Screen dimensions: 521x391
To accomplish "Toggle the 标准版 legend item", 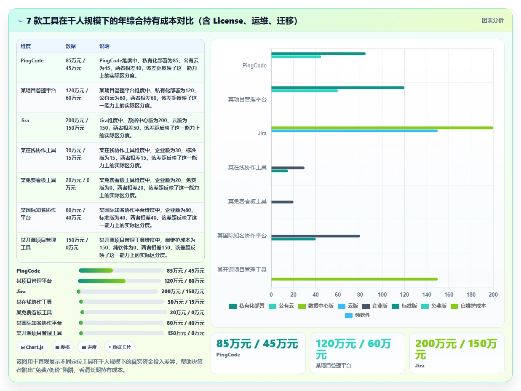I will [404, 306].
